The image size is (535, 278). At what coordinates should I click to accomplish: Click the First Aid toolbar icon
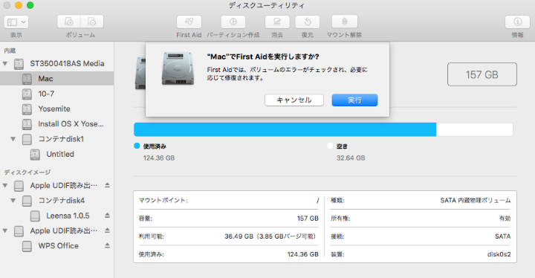pyautogui.click(x=189, y=22)
